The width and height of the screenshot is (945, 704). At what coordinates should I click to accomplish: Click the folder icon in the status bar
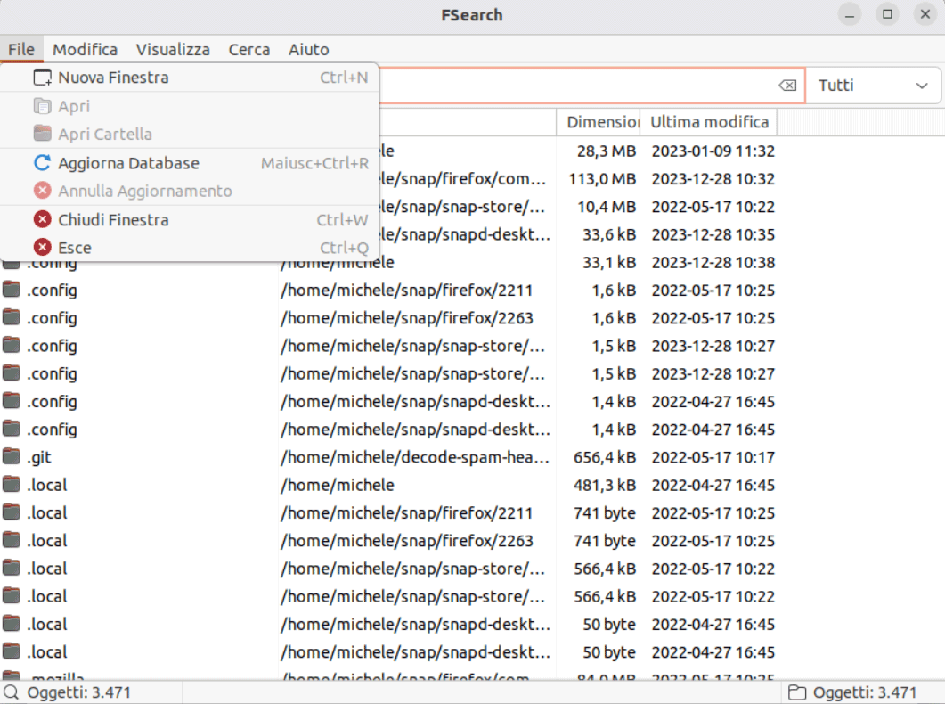(796, 692)
